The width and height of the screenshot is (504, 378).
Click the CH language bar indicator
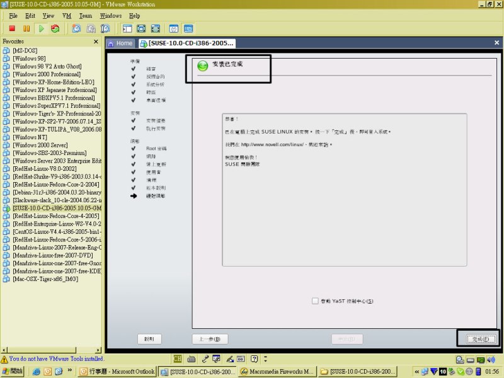[178, 358]
